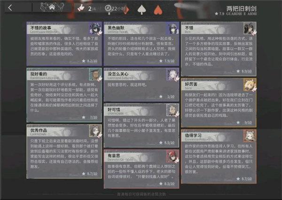Image resolution: width=282 pixels, height=200 pixels.
Task: Select the white spade suit icon
Action: (142, 9)
